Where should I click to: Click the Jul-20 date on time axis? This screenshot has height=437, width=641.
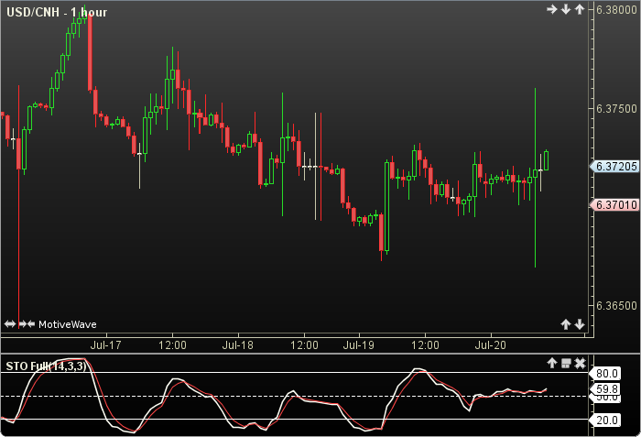(x=490, y=345)
